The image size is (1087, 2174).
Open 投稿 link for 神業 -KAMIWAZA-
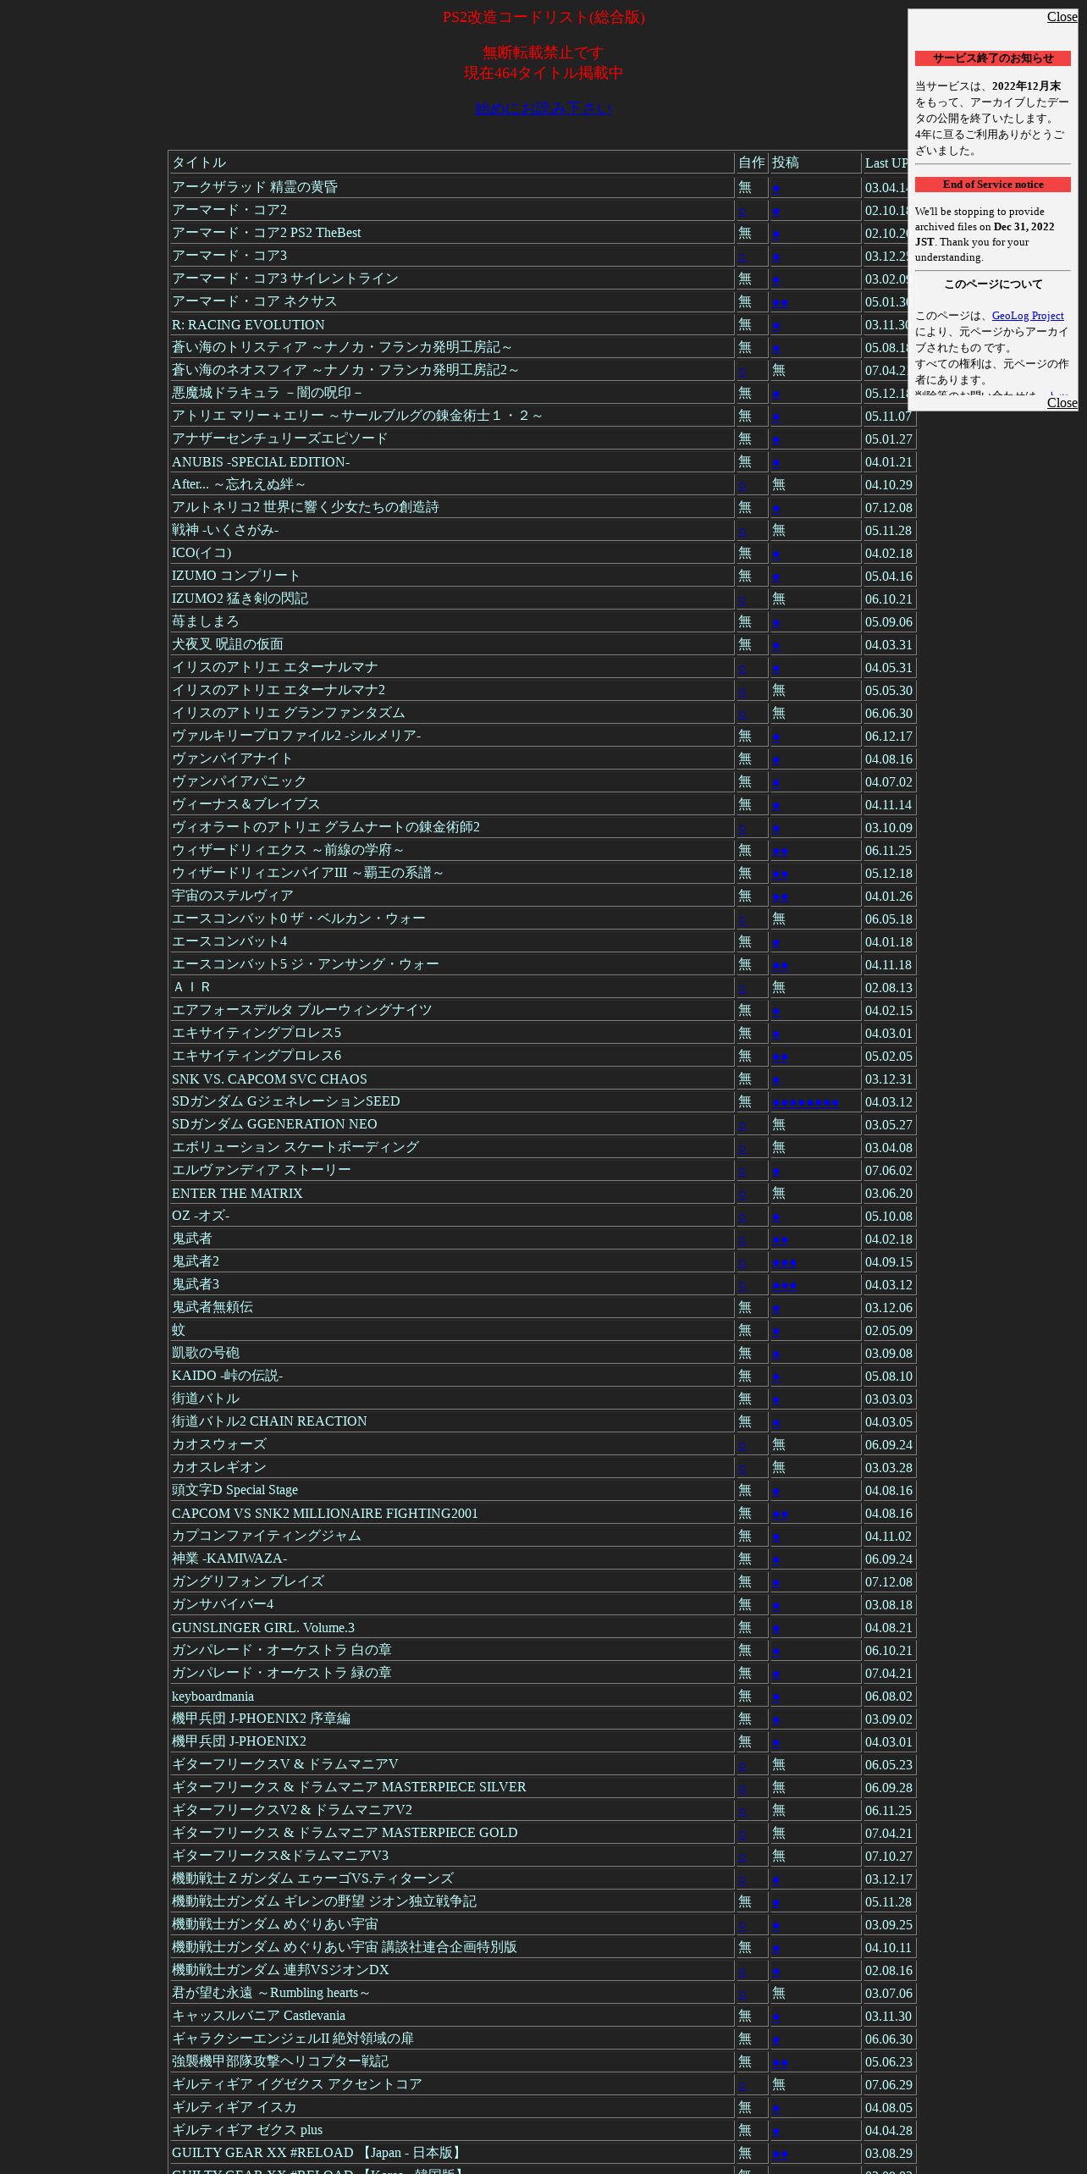click(776, 1559)
